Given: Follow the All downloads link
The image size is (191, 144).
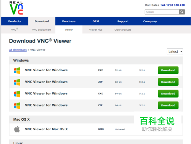Looking at the screenshot, I should (18, 50).
